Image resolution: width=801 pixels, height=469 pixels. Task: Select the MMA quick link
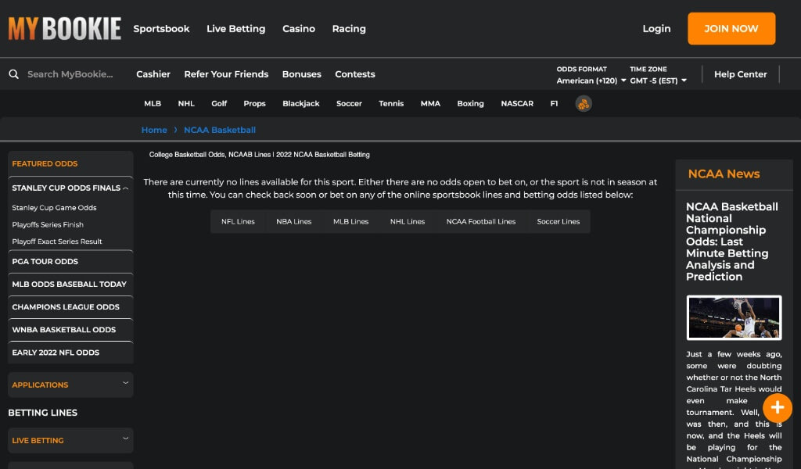point(430,104)
